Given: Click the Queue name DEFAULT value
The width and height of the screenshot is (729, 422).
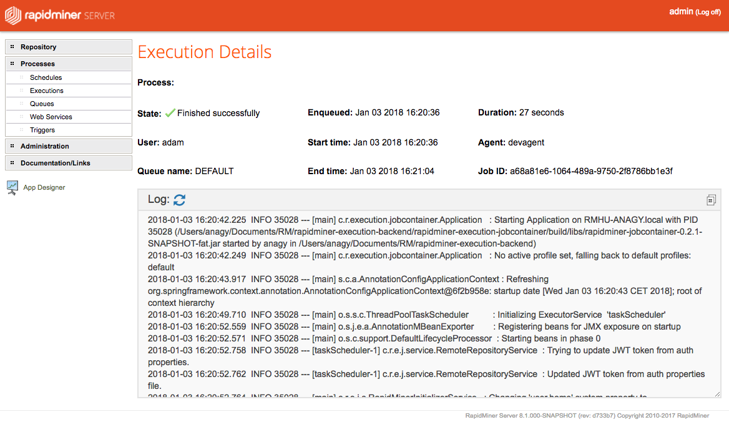Looking at the screenshot, I should (214, 171).
